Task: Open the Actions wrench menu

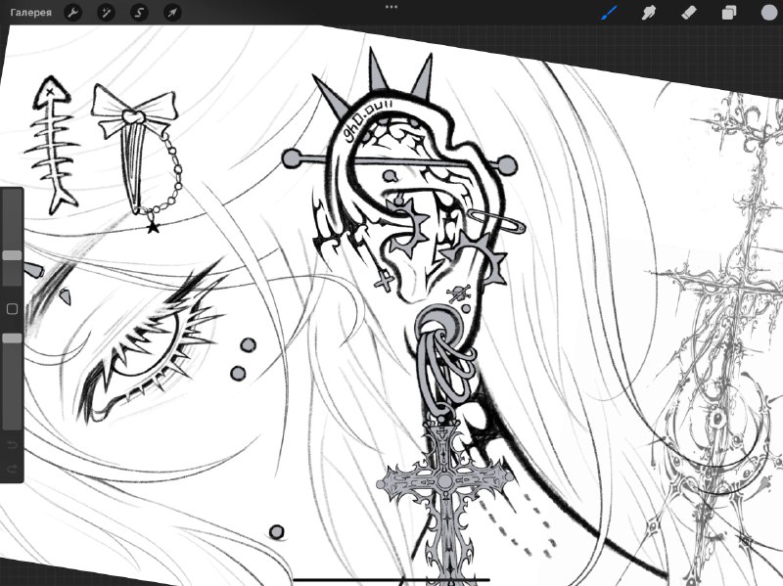Action: click(72, 13)
